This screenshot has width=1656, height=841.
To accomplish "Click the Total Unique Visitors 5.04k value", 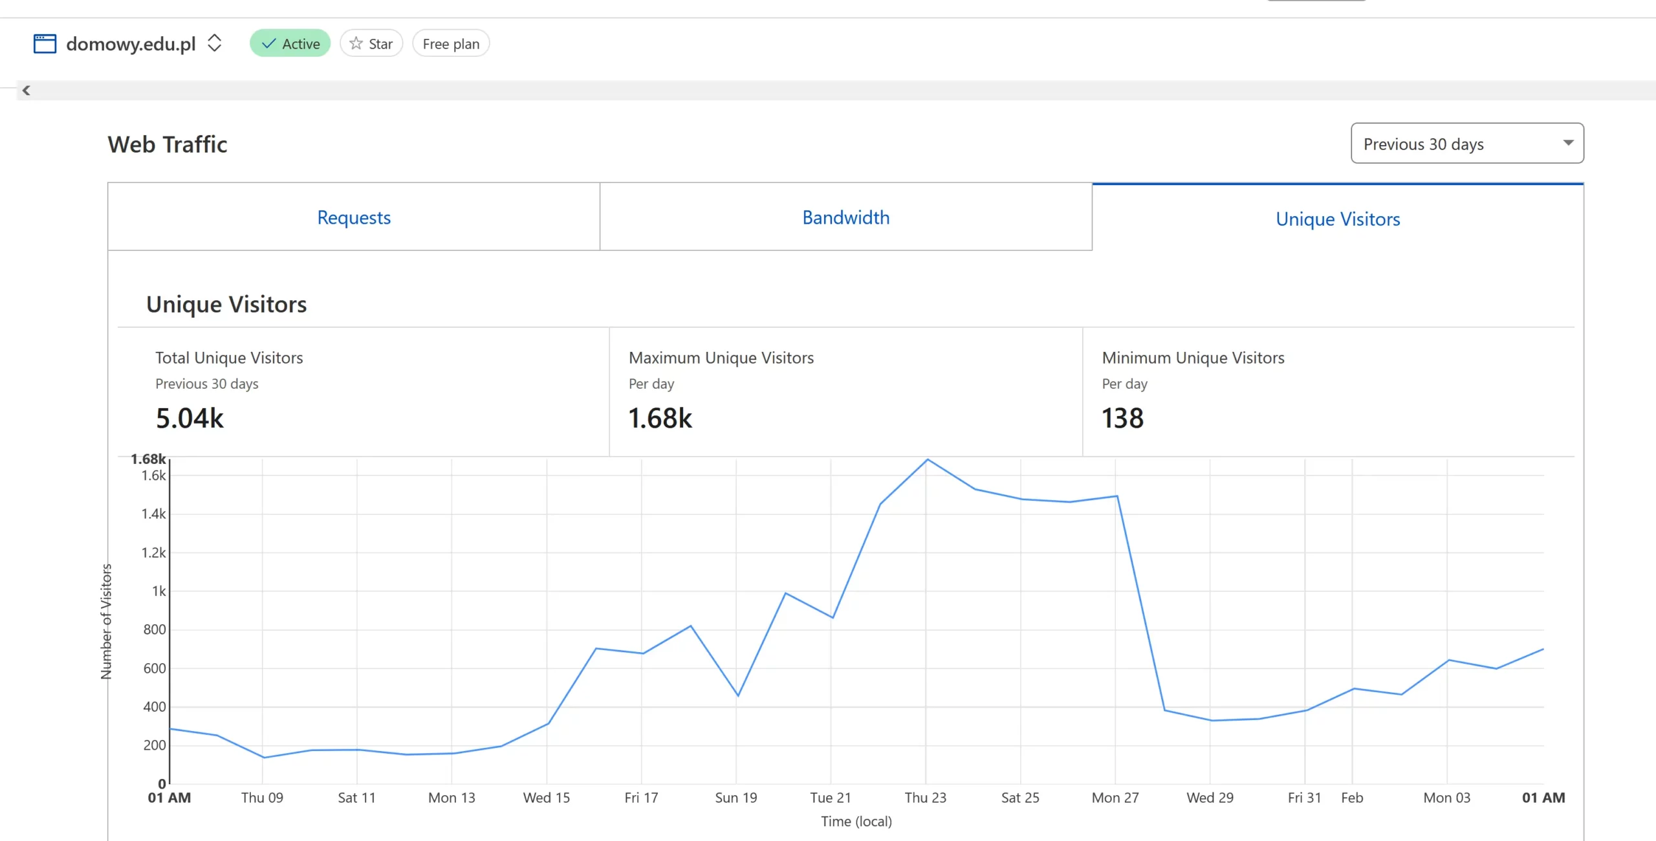I will tap(190, 419).
